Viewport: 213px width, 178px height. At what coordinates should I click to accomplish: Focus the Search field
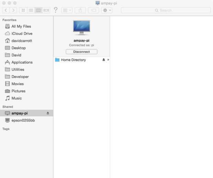[x=166, y=10]
